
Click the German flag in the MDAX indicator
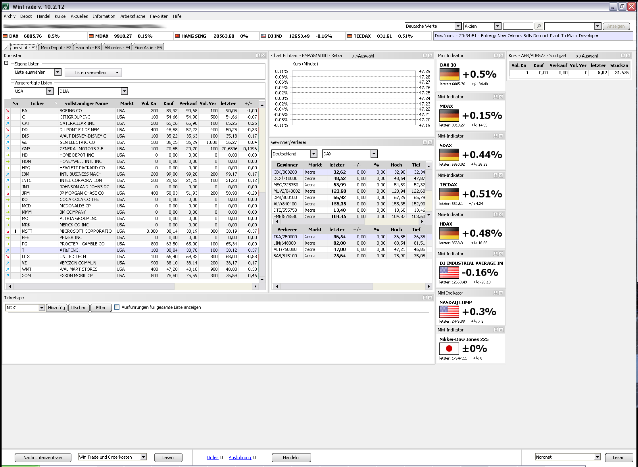tap(449, 116)
